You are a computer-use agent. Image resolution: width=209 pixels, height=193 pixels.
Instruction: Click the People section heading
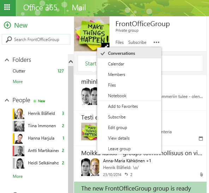(21, 100)
